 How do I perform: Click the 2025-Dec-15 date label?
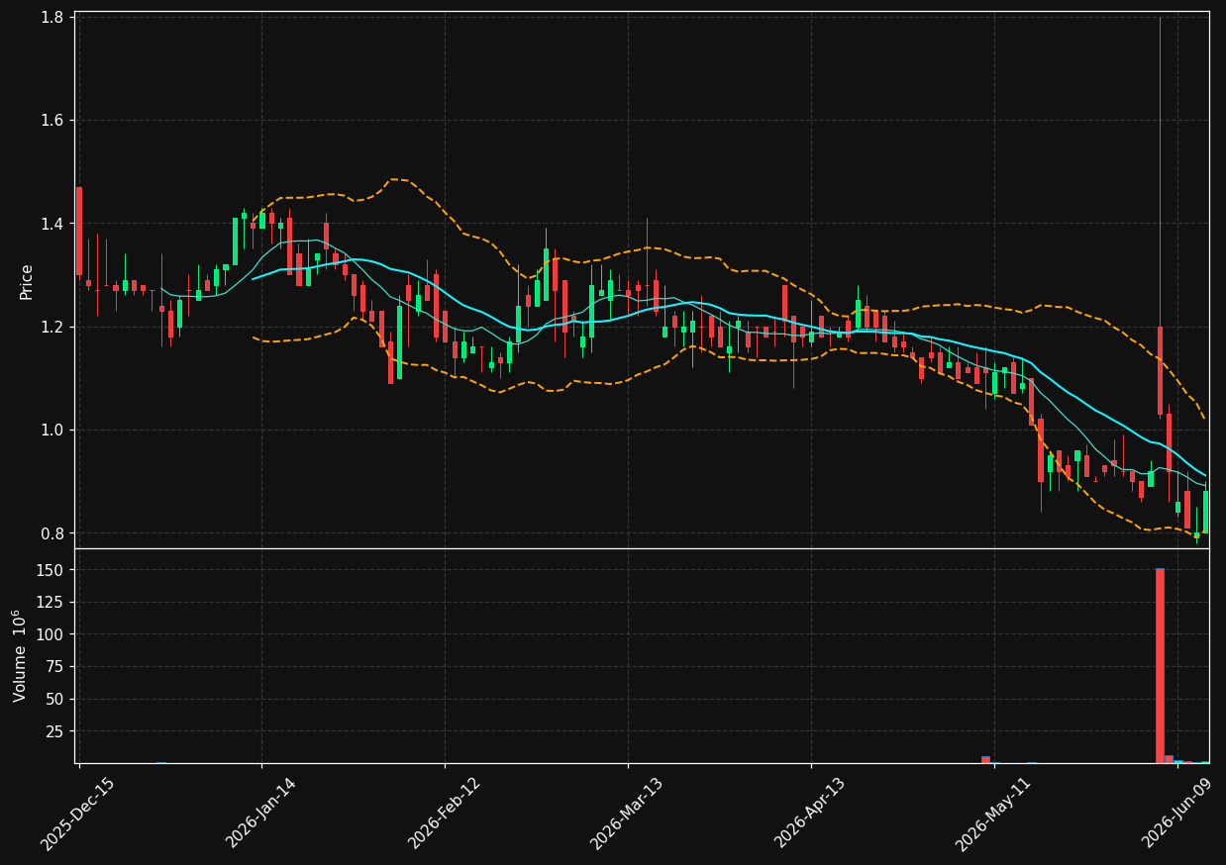click(77, 814)
